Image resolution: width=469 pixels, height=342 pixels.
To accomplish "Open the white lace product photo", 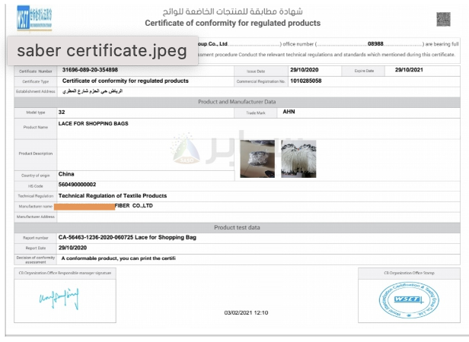I will point(298,159).
